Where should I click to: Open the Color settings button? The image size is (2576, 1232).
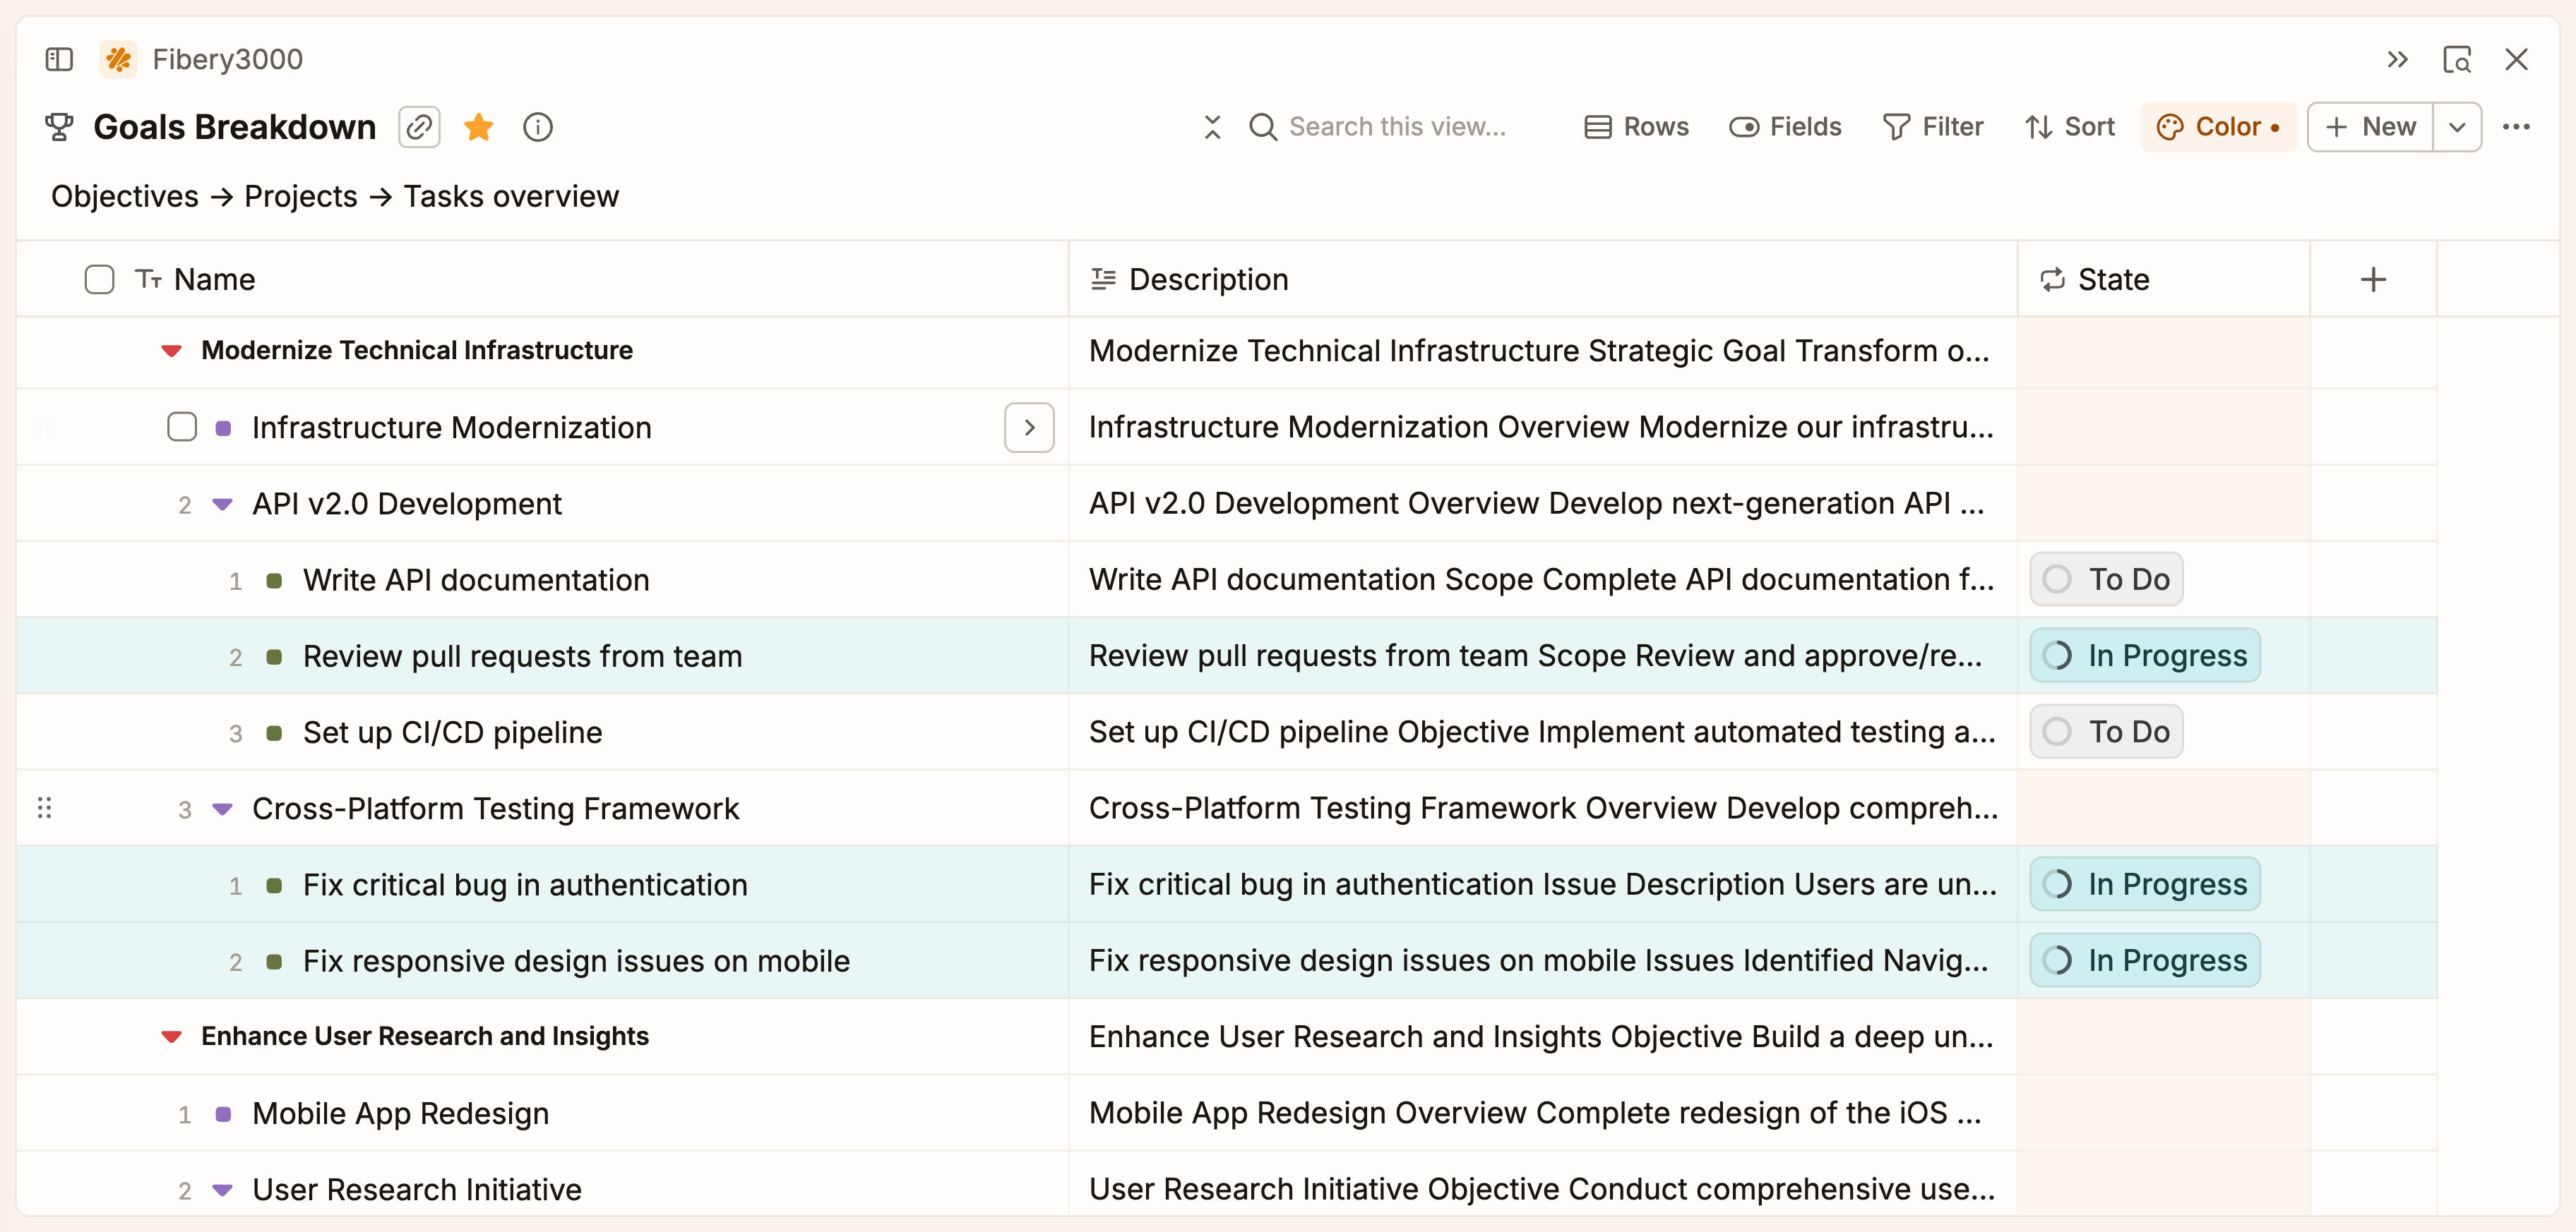[2217, 127]
